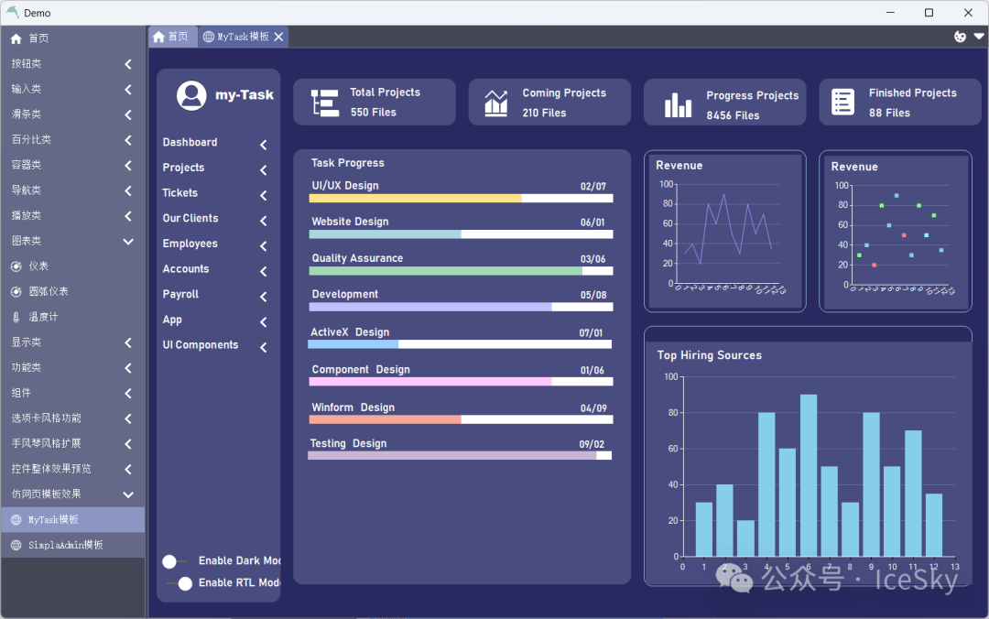
Task: Toggle the Enable RTL Mode switch
Action: (179, 583)
